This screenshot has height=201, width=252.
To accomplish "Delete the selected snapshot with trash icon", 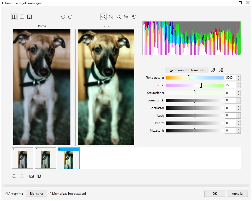I will pyautogui.click(x=39, y=176).
